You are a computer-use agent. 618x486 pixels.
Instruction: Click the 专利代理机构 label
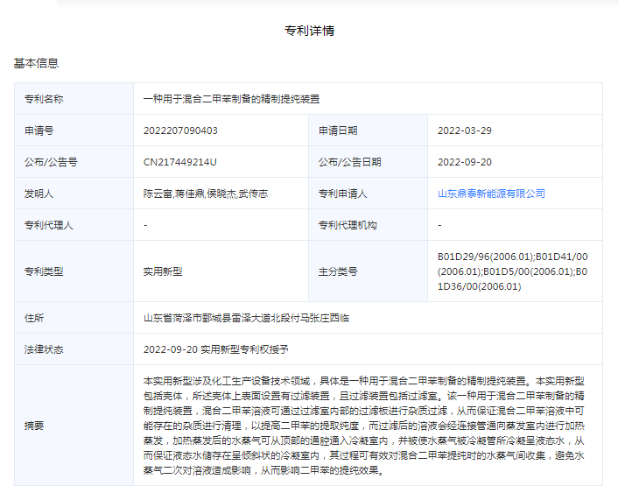(348, 225)
